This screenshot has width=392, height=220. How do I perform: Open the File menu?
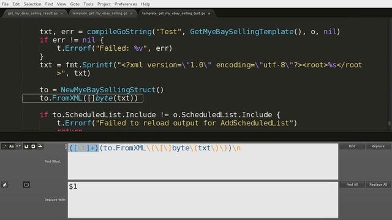[x=5, y=4]
